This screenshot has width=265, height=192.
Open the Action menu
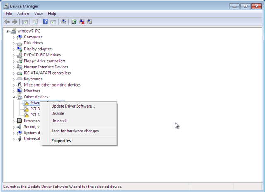click(23, 14)
